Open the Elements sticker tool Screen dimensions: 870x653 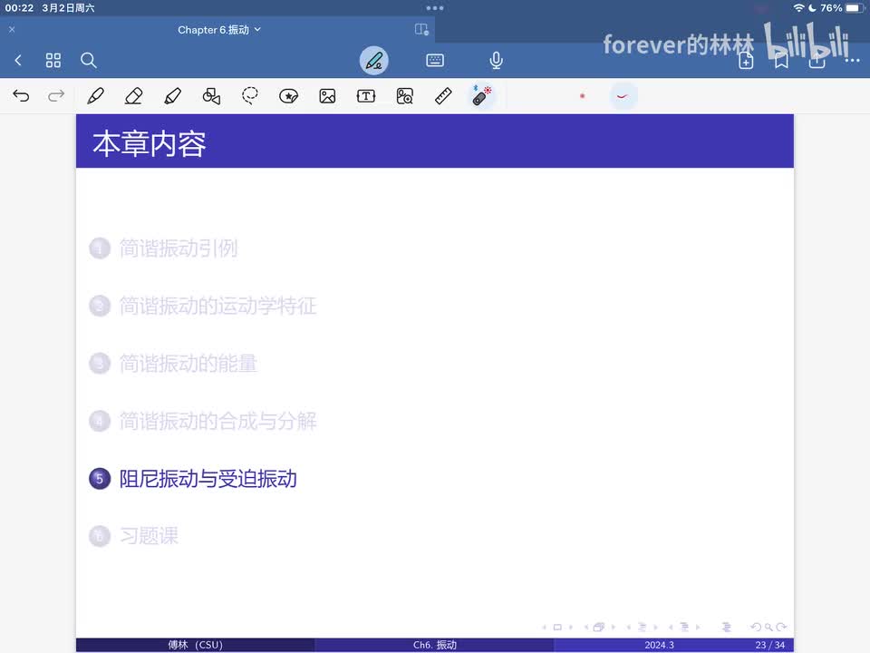click(x=288, y=96)
